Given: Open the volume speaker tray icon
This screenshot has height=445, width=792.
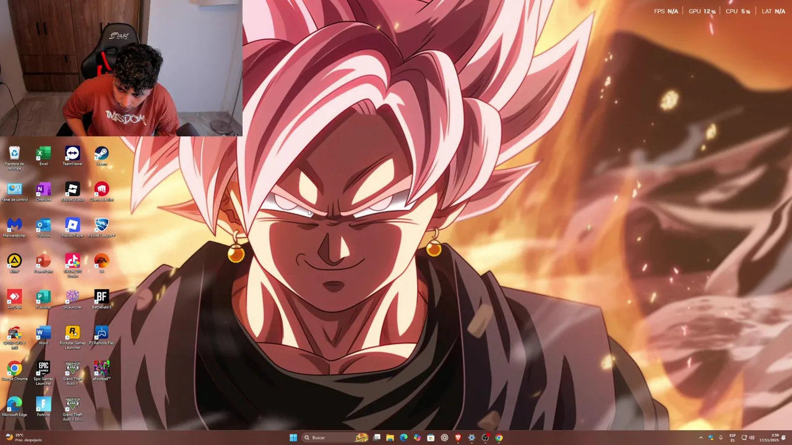Looking at the screenshot, I should (x=752, y=438).
